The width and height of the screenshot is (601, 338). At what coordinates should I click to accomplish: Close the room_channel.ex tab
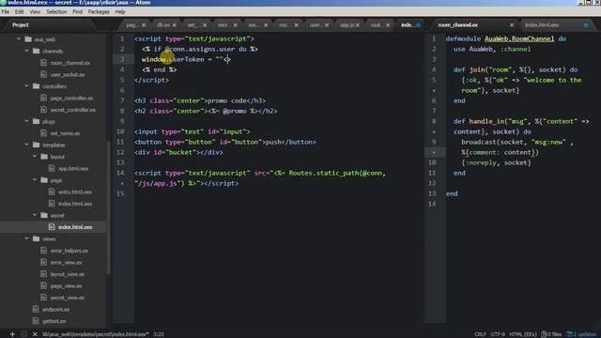coord(511,25)
